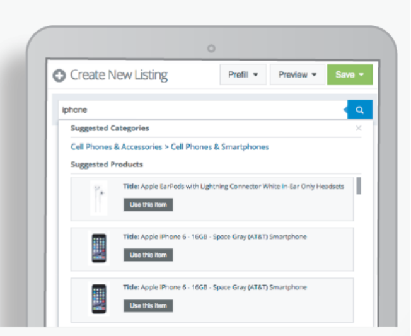Click the first iPhone 6 product image
This screenshot has height=336, width=411.
[x=98, y=247]
